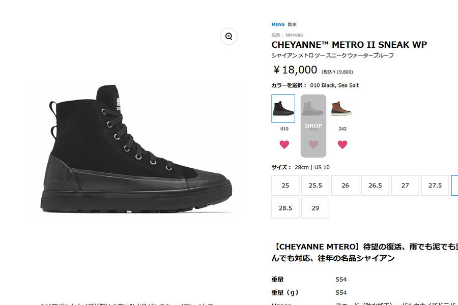Choose size 26.5
This screenshot has height=305, width=458.
point(375,186)
